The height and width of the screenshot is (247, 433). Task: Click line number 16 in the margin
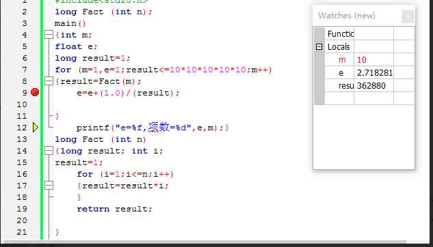[x=21, y=174]
